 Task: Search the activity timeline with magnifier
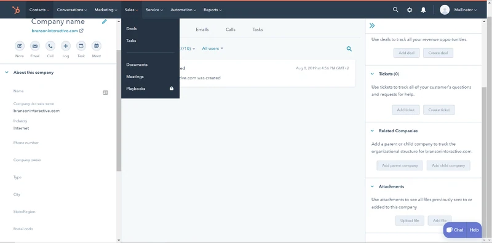tap(349, 49)
